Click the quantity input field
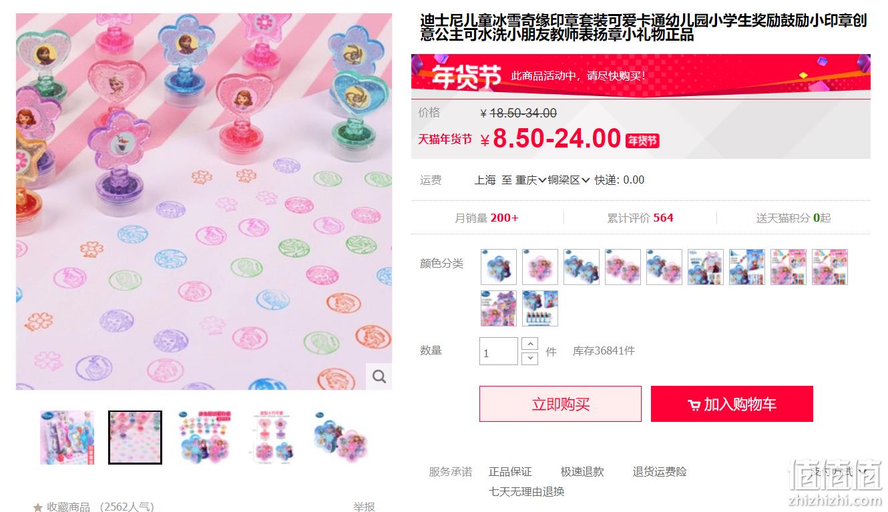Screen dimensions: 888x512 (499, 351)
